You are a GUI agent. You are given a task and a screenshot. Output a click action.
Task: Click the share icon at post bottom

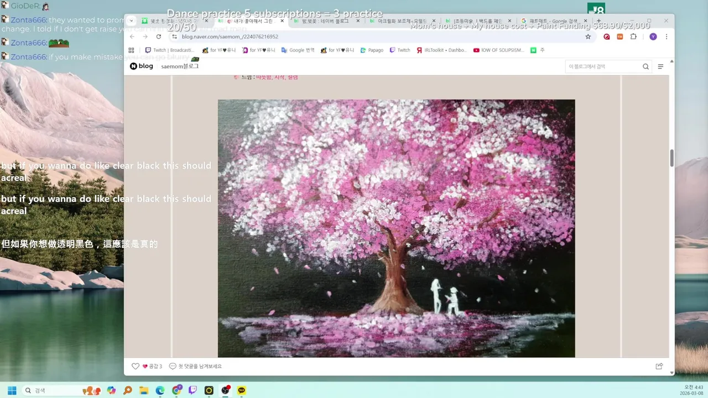[659, 366]
